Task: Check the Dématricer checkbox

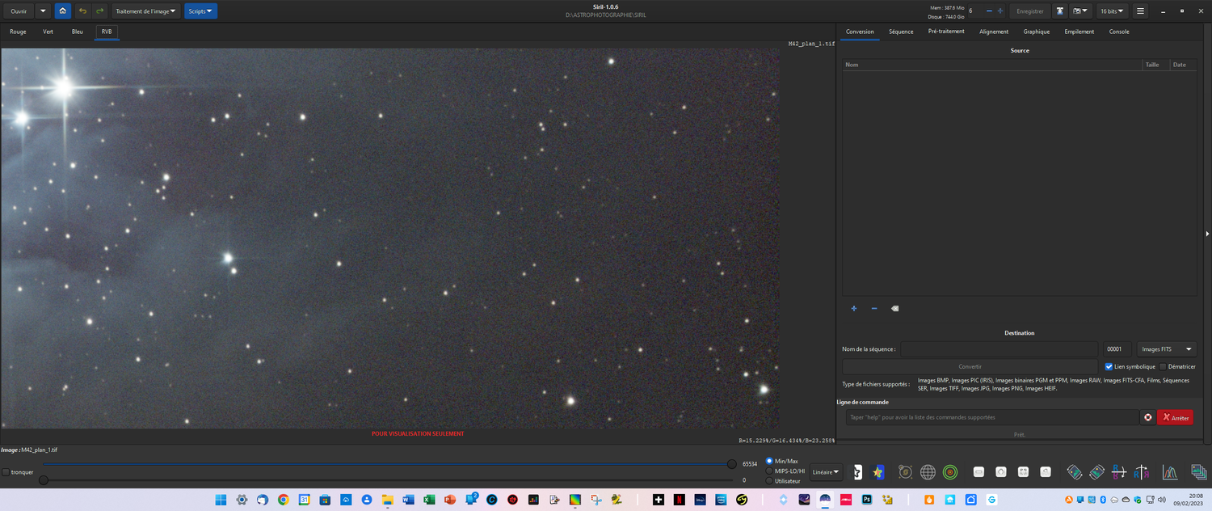Action: [1162, 366]
